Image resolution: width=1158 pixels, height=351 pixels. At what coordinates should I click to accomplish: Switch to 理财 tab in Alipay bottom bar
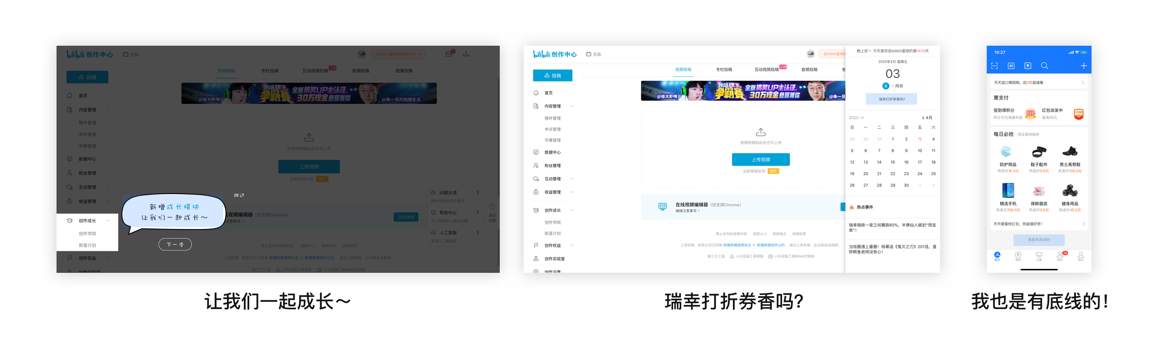1018,256
